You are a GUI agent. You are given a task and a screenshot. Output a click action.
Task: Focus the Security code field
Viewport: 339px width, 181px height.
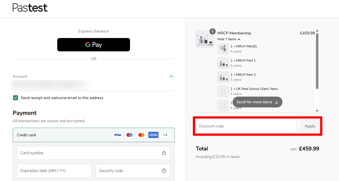coord(133,171)
